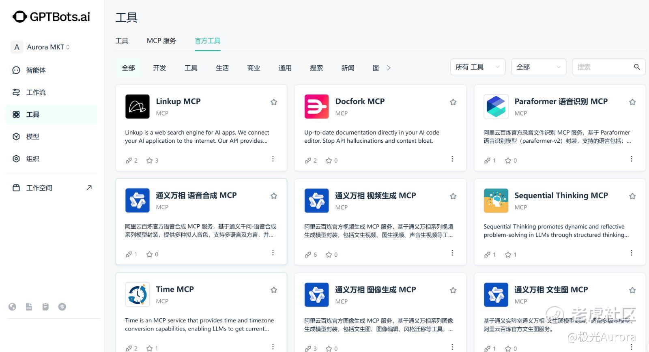649x352 pixels.
Task: Select the 全部 category filter
Action: pyautogui.click(x=128, y=68)
